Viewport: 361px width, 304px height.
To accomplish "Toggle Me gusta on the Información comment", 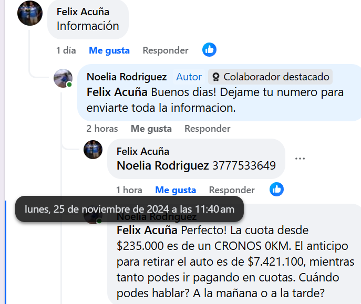I will click(x=109, y=50).
